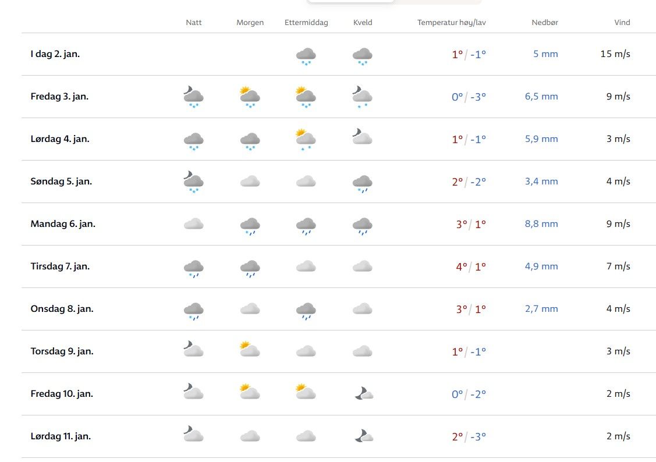The image size is (656, 462).
Task: Open the 'Mandag 6. jan.' day details
Action: [x=63, y=224]
